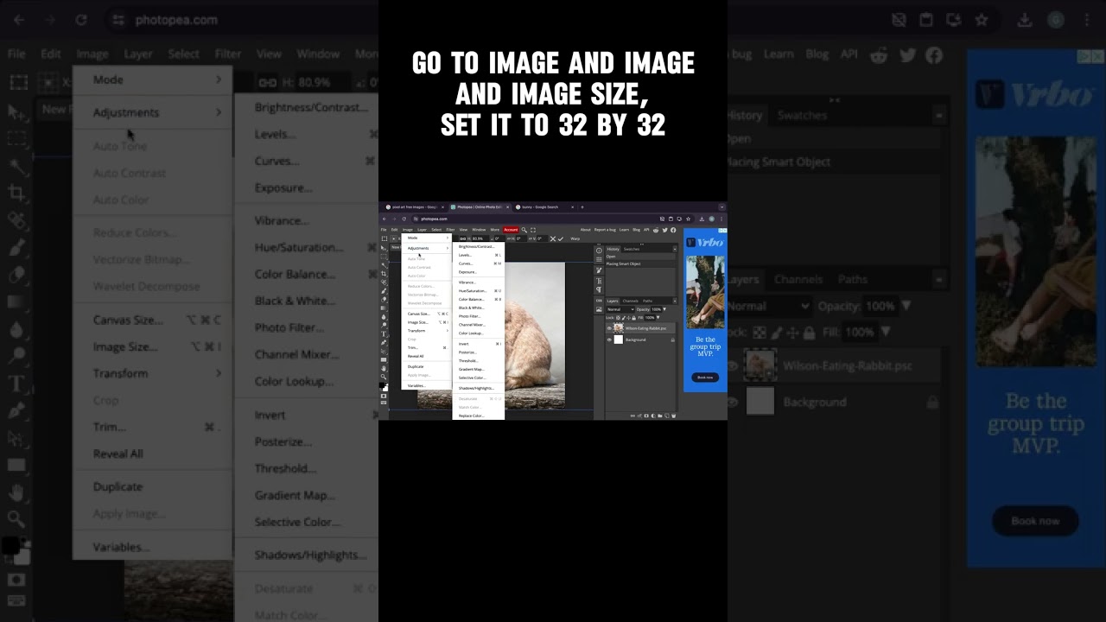Open the Blog link in the dimmed background header

pos(817,54)
